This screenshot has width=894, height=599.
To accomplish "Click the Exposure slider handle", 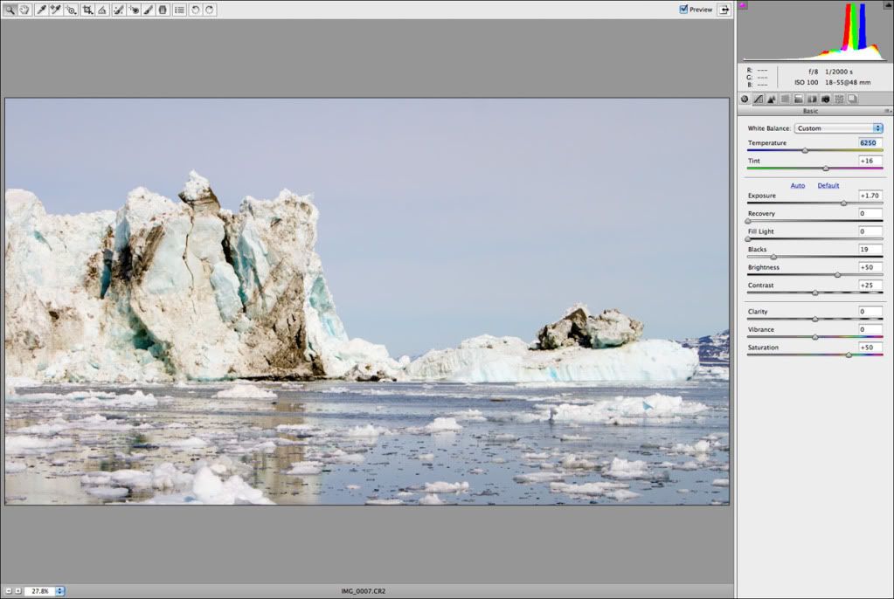I will pyautogui.click(x=843, y=203).
